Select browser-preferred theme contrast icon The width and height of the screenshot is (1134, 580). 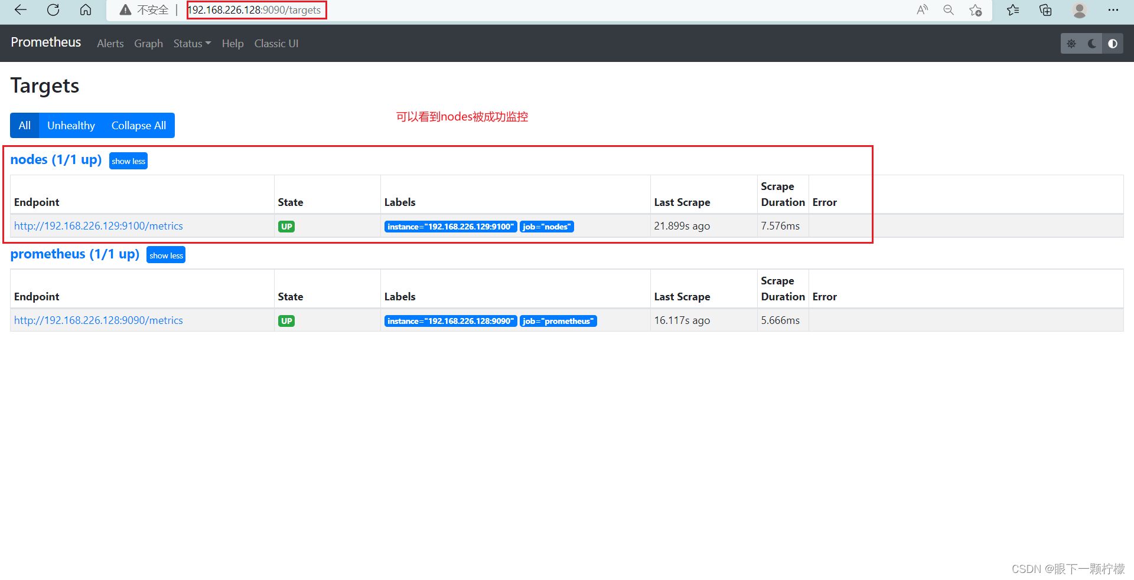(1113, 44)
